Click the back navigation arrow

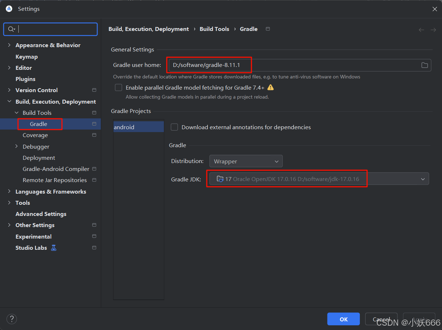click(x=421, y=30)
